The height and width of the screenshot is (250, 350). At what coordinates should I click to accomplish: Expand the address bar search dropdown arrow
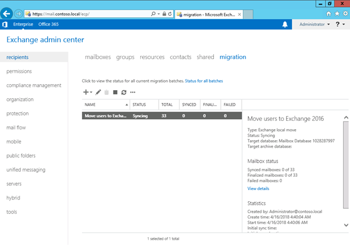159,14
